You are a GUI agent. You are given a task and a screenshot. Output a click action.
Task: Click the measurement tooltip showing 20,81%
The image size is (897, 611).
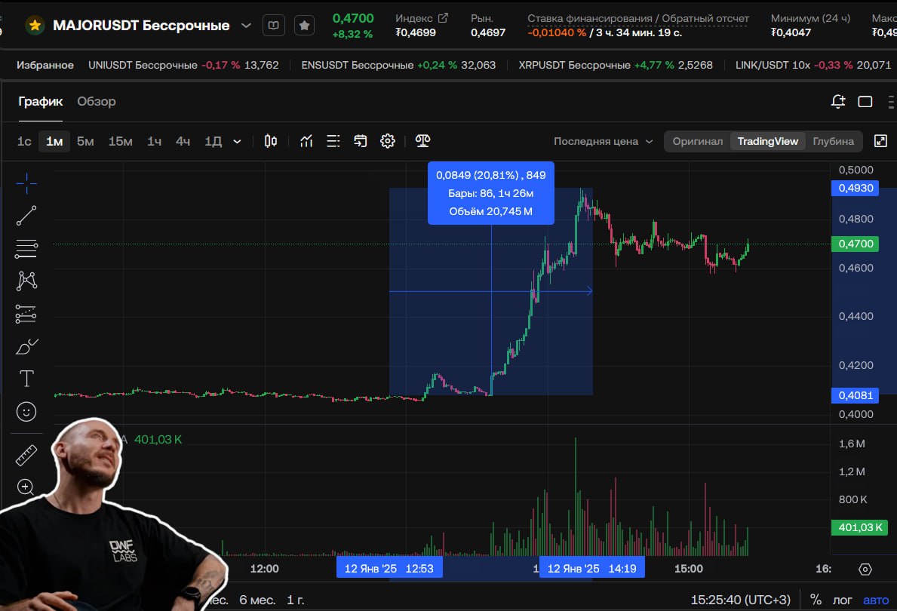[491, 193]
